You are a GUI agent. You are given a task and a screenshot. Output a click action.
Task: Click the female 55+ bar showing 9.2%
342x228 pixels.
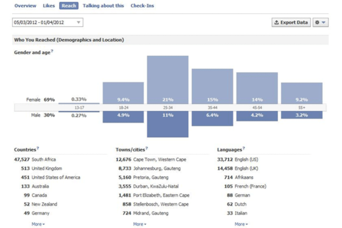click(302, 93)
